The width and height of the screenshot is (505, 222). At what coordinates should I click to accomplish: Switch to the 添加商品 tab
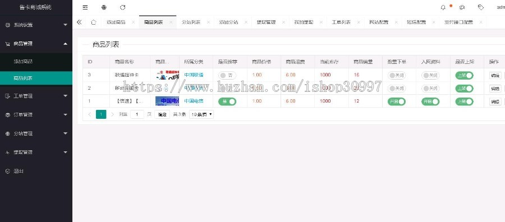(x=116, y=22)
